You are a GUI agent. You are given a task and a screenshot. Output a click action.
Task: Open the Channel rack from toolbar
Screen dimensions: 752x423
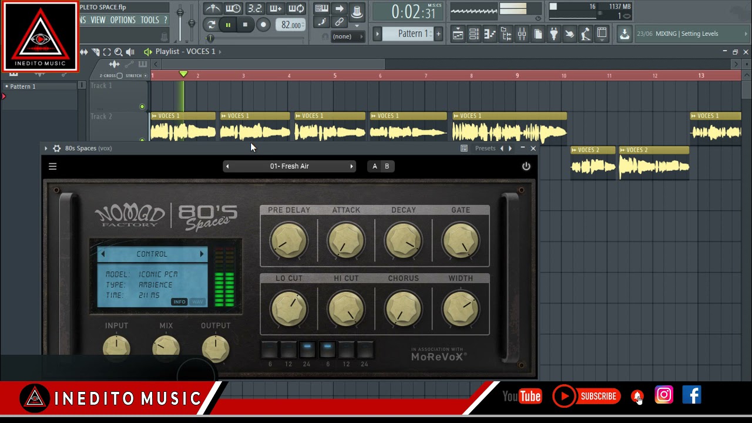474,34
